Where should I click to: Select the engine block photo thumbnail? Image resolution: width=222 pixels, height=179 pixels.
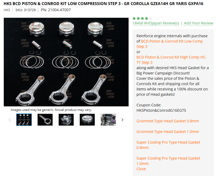108,120
